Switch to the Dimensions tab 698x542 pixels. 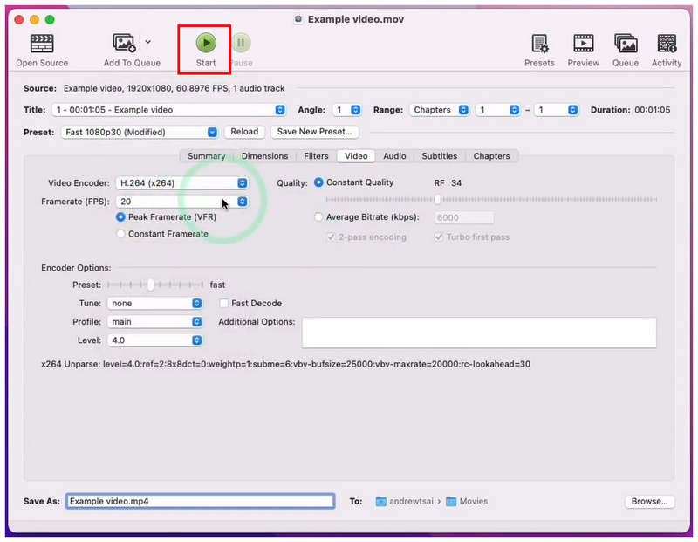[264, 156]
